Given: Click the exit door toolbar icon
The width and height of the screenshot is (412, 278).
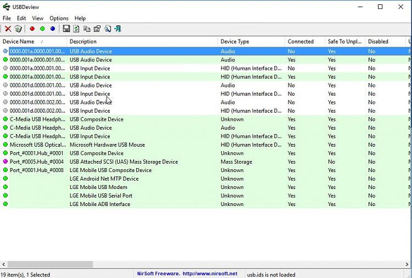Looking at the screenshot, I should [118, 29].
